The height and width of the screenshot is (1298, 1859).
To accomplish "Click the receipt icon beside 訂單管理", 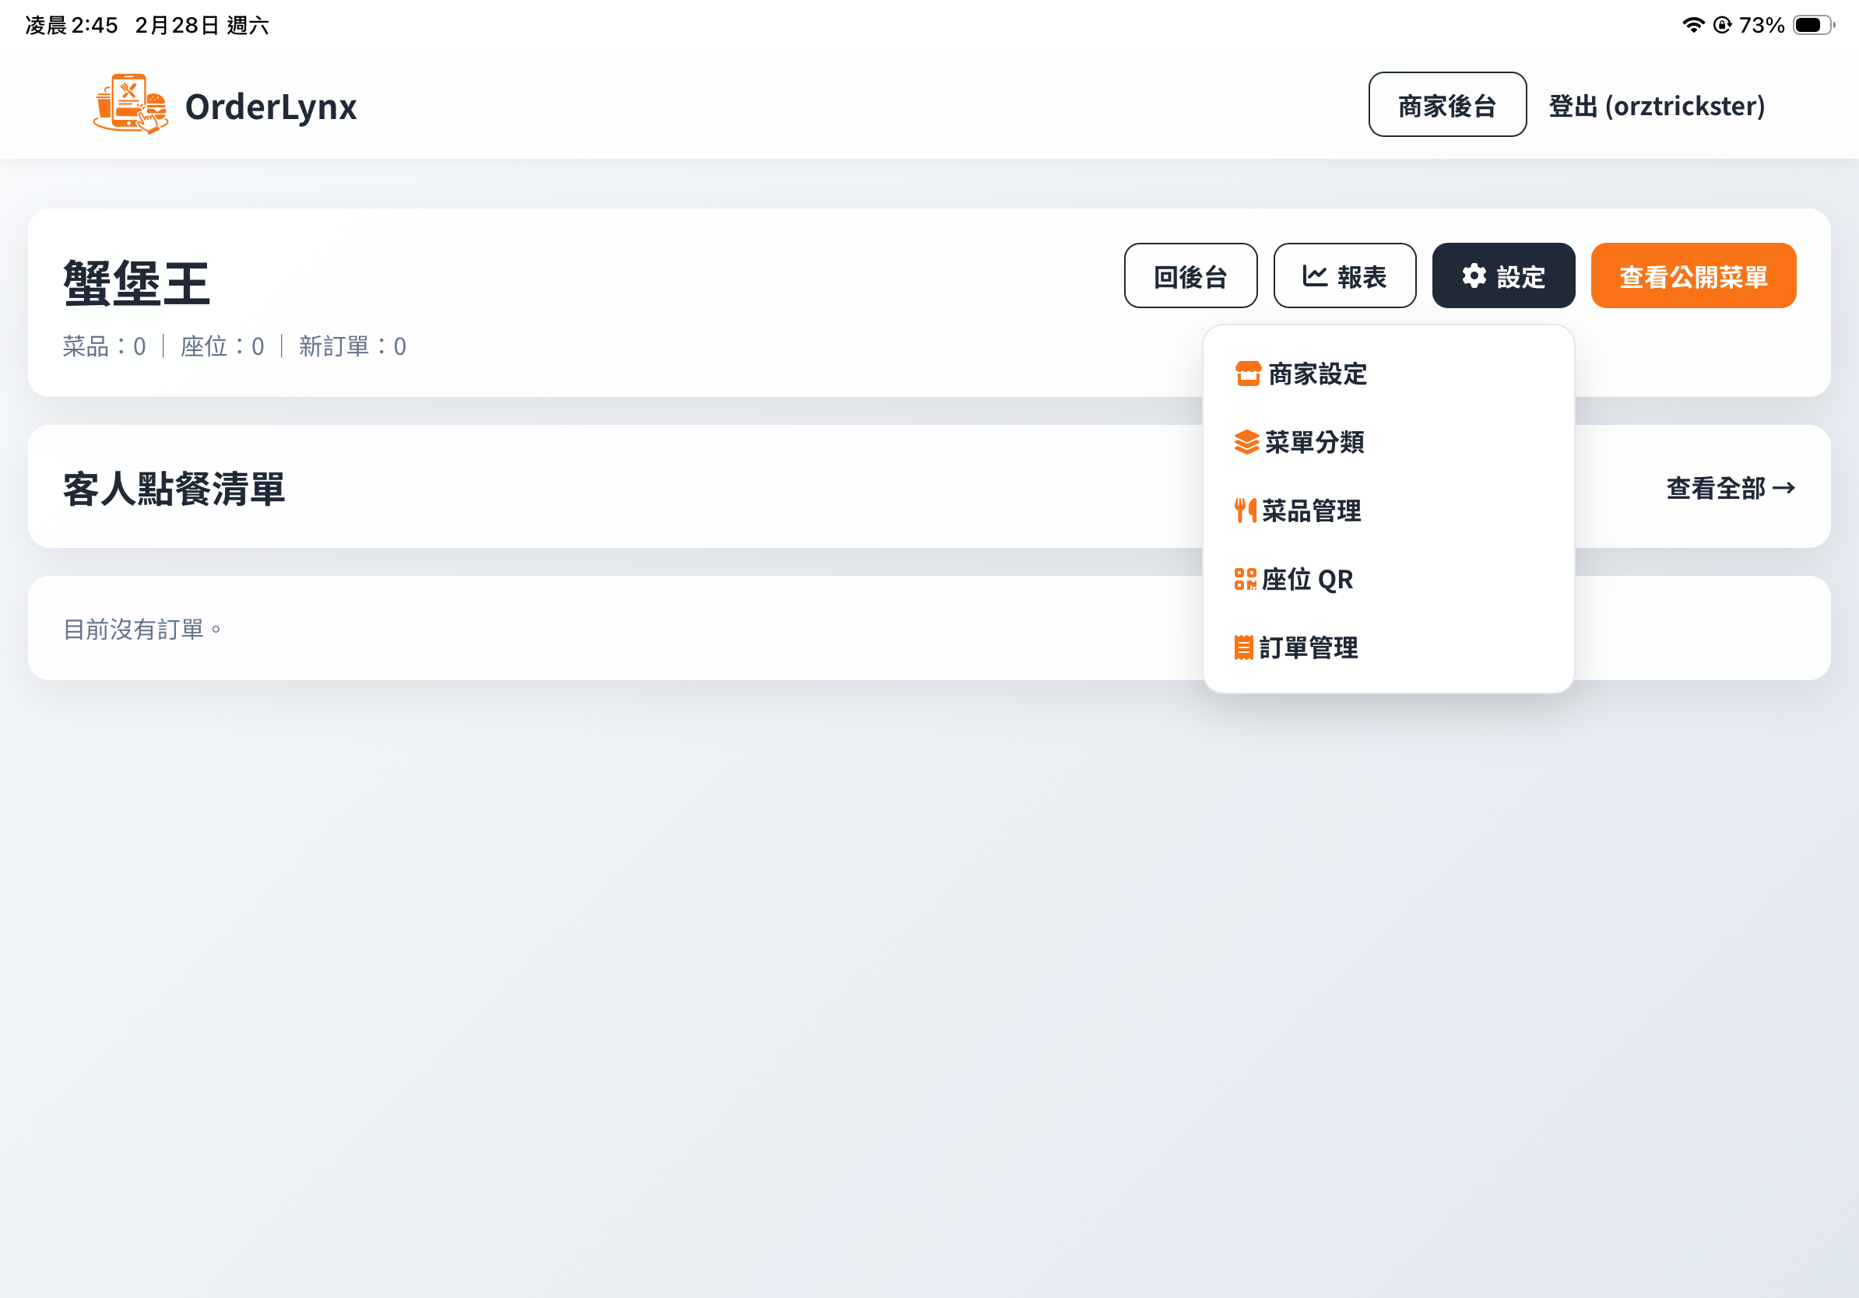I will 1243,647.
